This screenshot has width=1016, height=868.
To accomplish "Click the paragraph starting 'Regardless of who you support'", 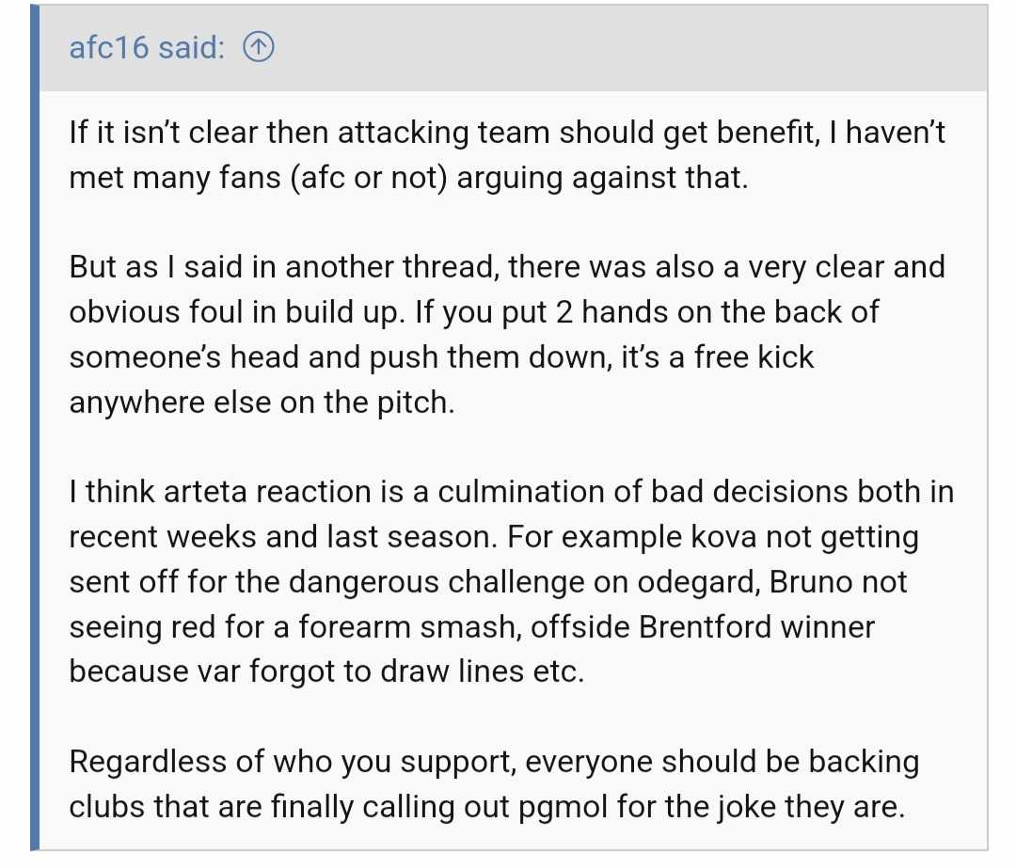I will 494,784.
